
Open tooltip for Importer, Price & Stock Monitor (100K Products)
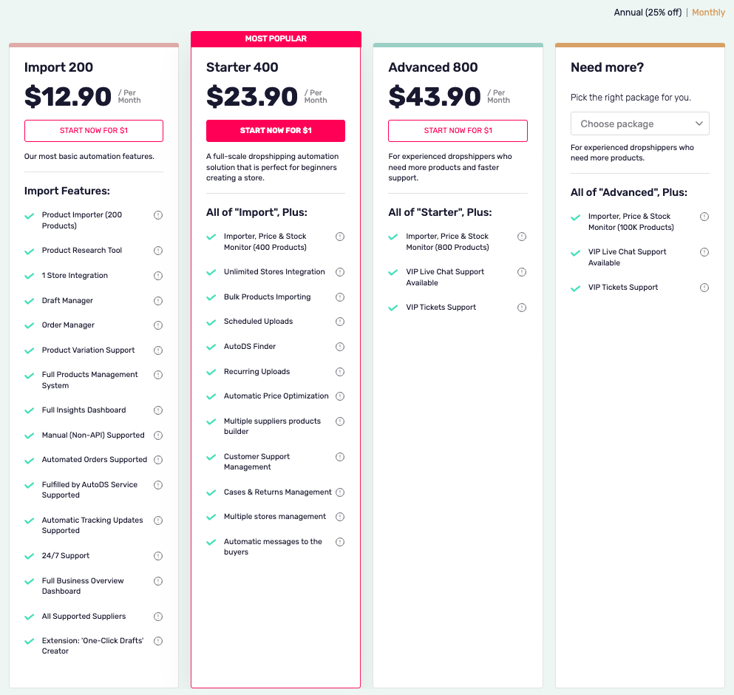[704, 217]
